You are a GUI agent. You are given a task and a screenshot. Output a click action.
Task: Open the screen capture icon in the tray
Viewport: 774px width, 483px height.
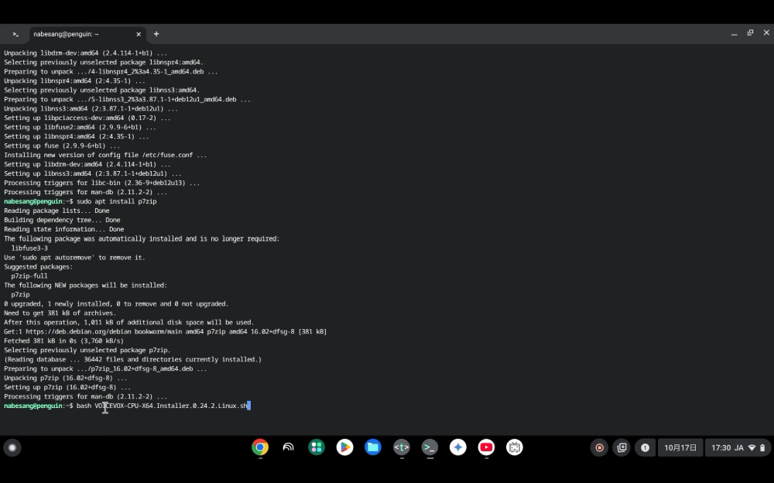tap(622, 447)
